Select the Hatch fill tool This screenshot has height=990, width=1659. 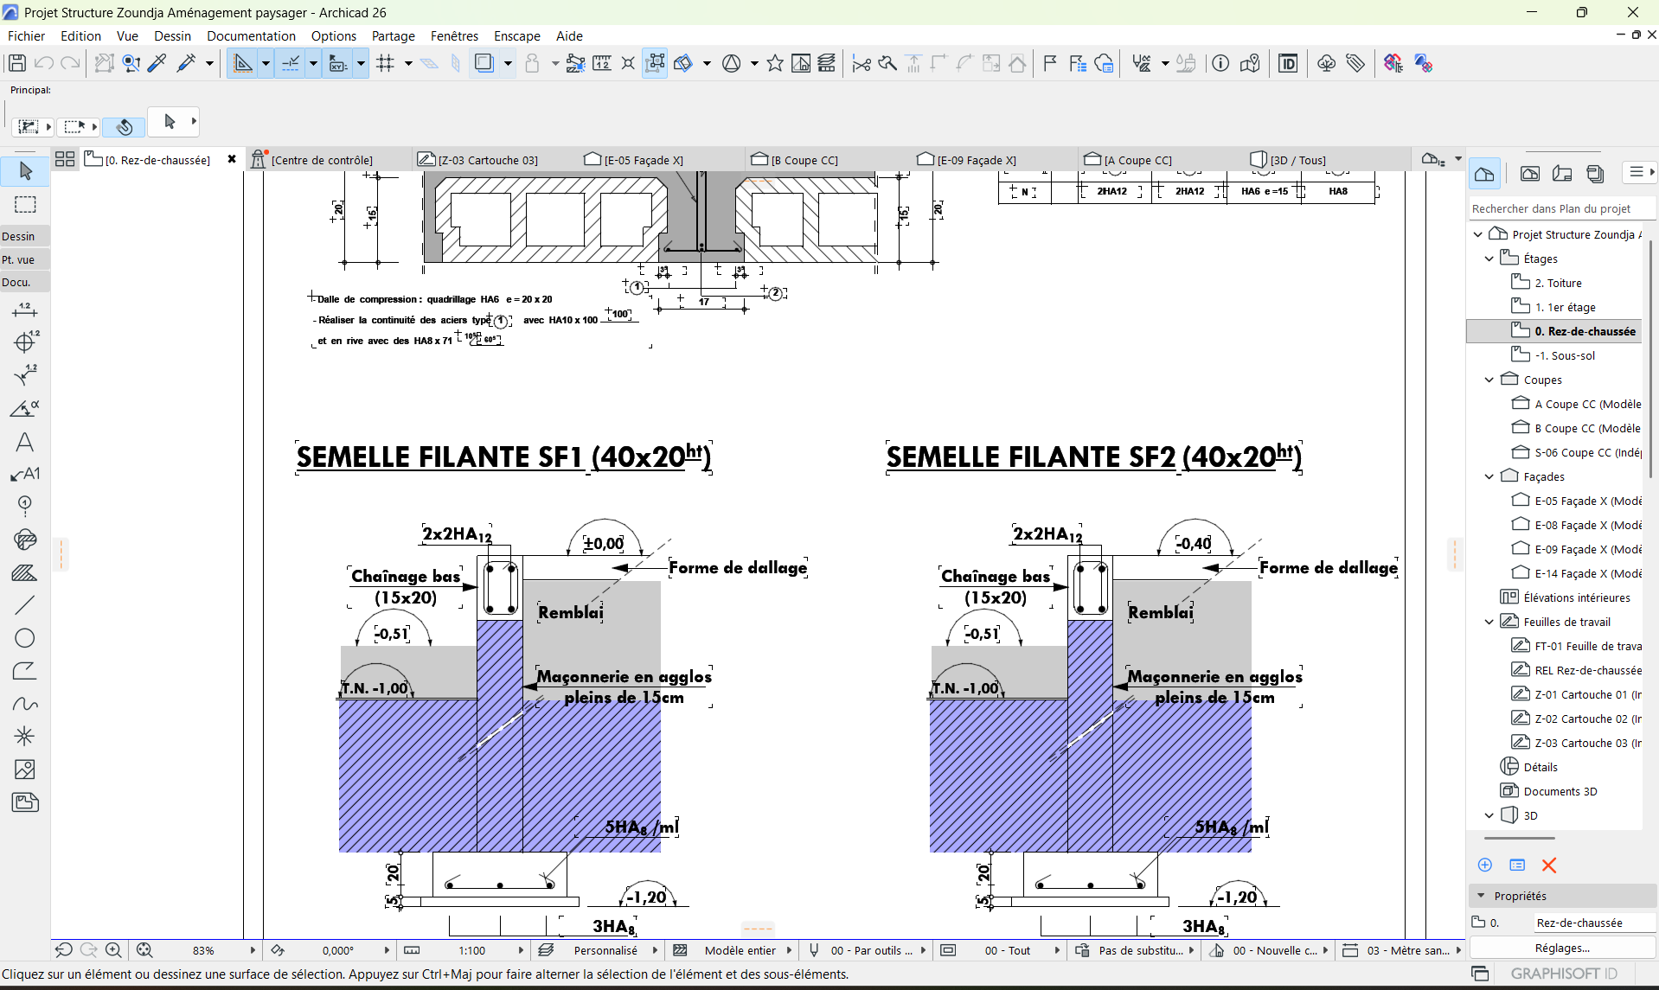[24, 572]
